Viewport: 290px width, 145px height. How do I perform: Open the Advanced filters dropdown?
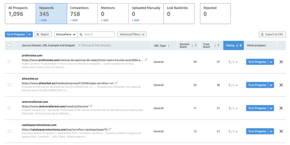(132, 34)
